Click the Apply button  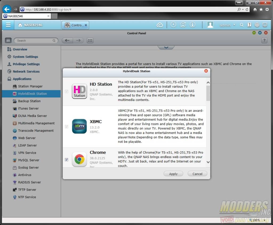pyautogui.click(x=173, y=174)
